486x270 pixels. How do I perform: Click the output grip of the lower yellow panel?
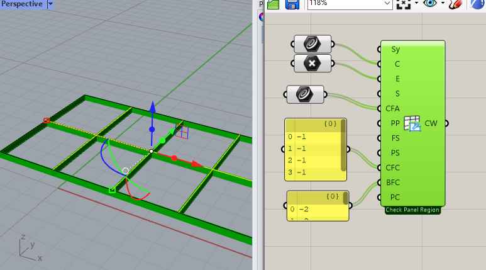coord(350,205)
